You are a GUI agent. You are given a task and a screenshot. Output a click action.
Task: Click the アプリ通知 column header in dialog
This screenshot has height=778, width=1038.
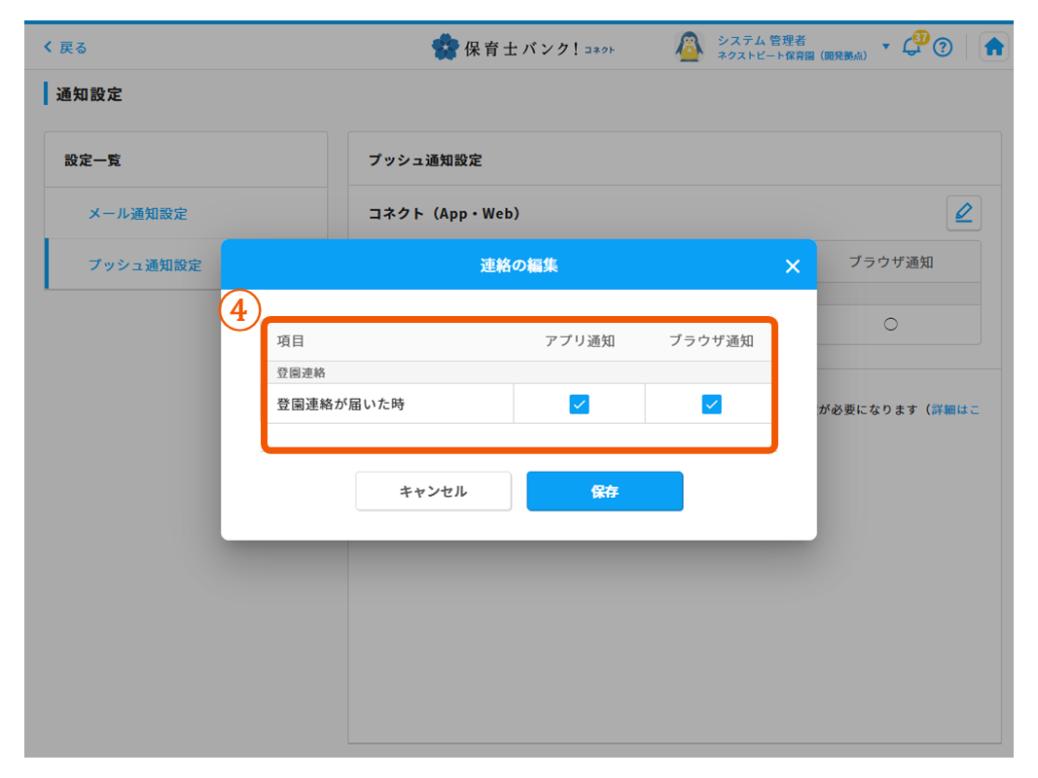click(579, 341)
